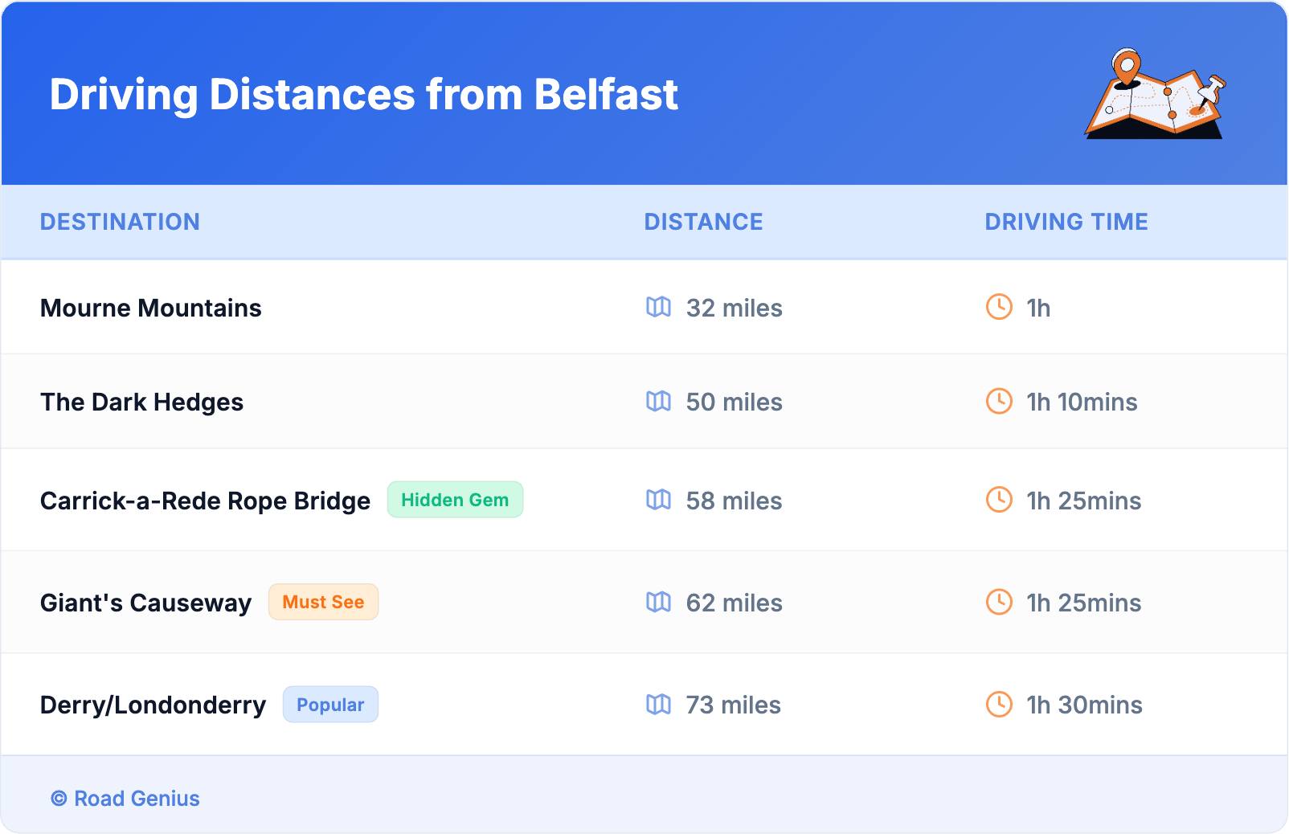Click the Destination column header
Viewport: 1289px width, 834px height.
120,222
